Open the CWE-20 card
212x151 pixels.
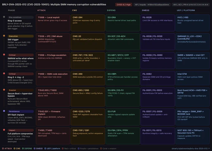(88, 42)
